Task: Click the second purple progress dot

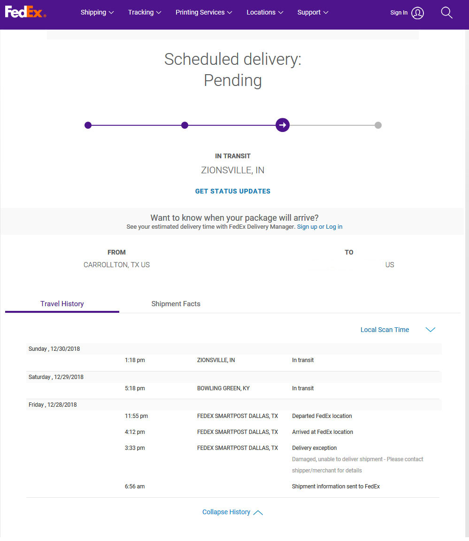Action: coord(185,125)
